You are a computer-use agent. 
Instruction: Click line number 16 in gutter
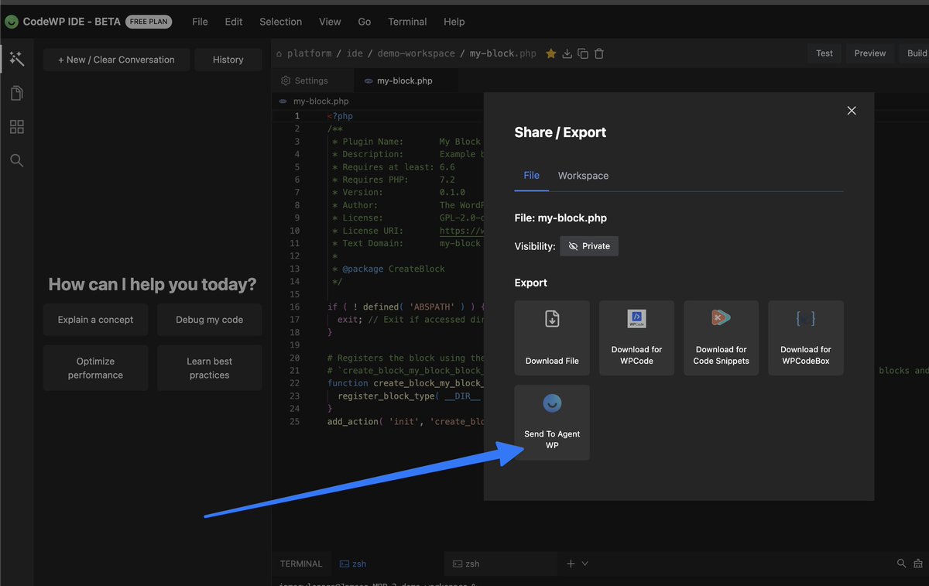(x=294, y=307)
